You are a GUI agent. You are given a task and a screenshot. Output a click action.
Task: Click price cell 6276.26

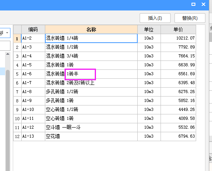[178, 92]
